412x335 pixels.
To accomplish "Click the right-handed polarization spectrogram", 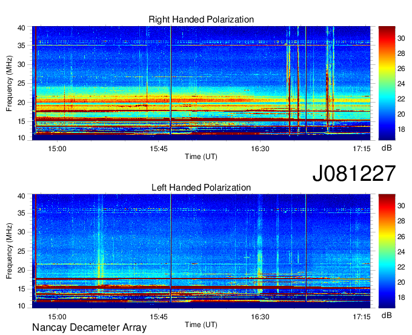I will [x=201, y=83].
